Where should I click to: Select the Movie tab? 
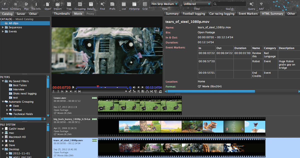click(x=78, y=14)
